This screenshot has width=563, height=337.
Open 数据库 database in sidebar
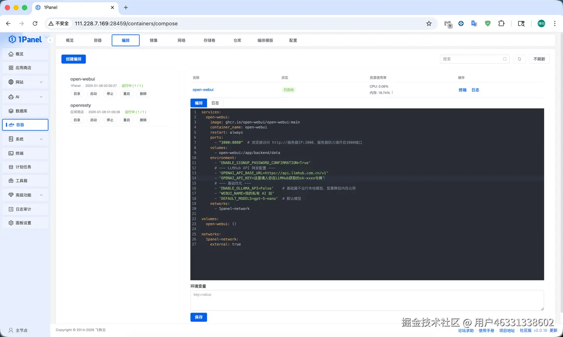tap(25, 111)
